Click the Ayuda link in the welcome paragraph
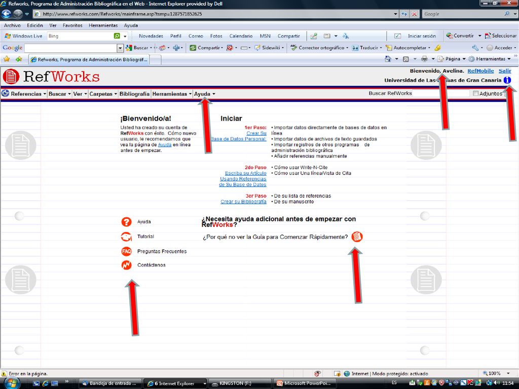The height and width of the screenshot is (389, 519). coord(165,144)
